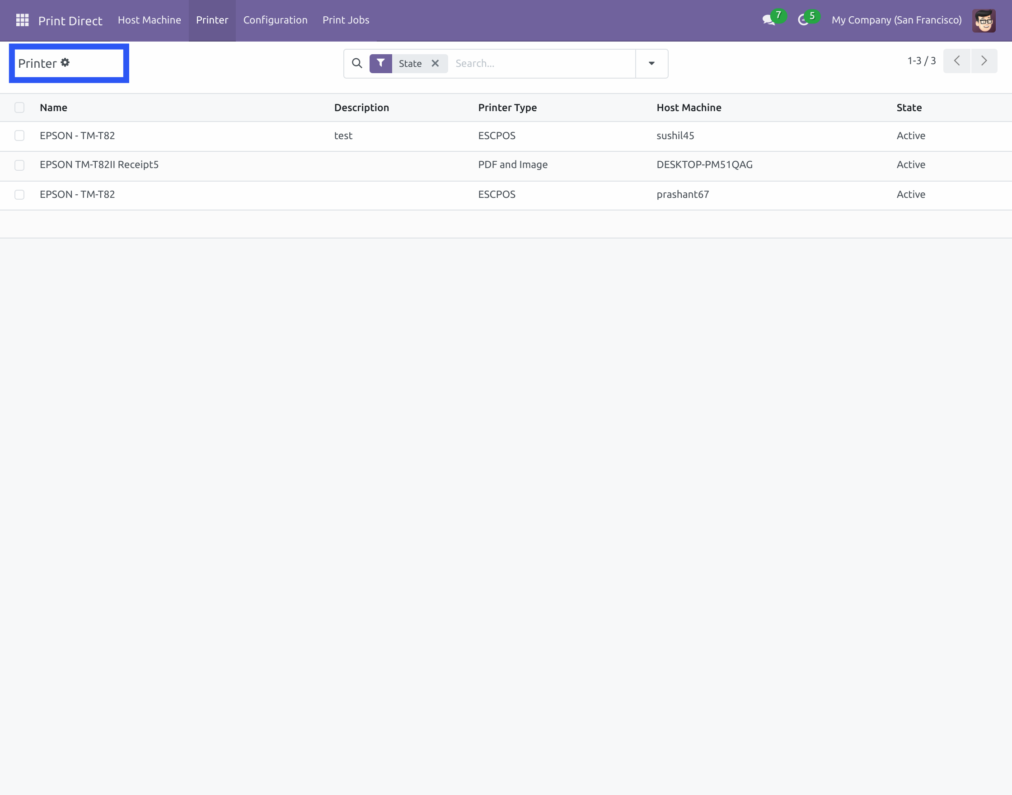Go to next page with right arrow
Screen dimensions: 1012x795
pyautogui.click(x=984, y=61)
